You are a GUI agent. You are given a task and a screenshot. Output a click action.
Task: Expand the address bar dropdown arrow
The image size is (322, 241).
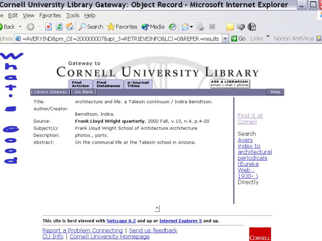tap(225, 39)
